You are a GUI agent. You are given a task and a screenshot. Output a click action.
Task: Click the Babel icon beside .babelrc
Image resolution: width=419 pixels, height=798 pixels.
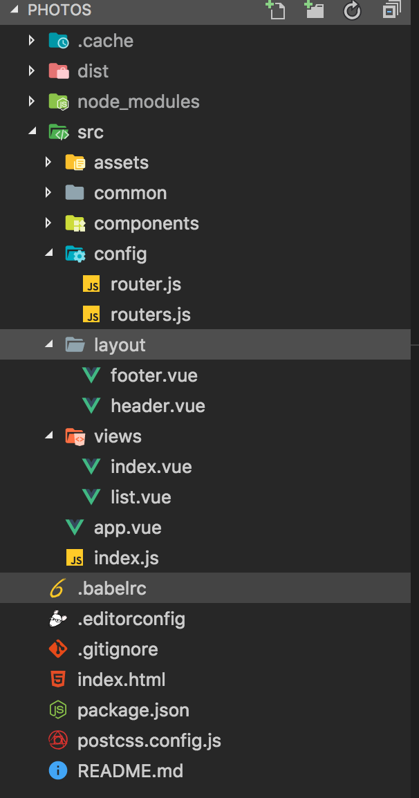(x=57, y=588)
